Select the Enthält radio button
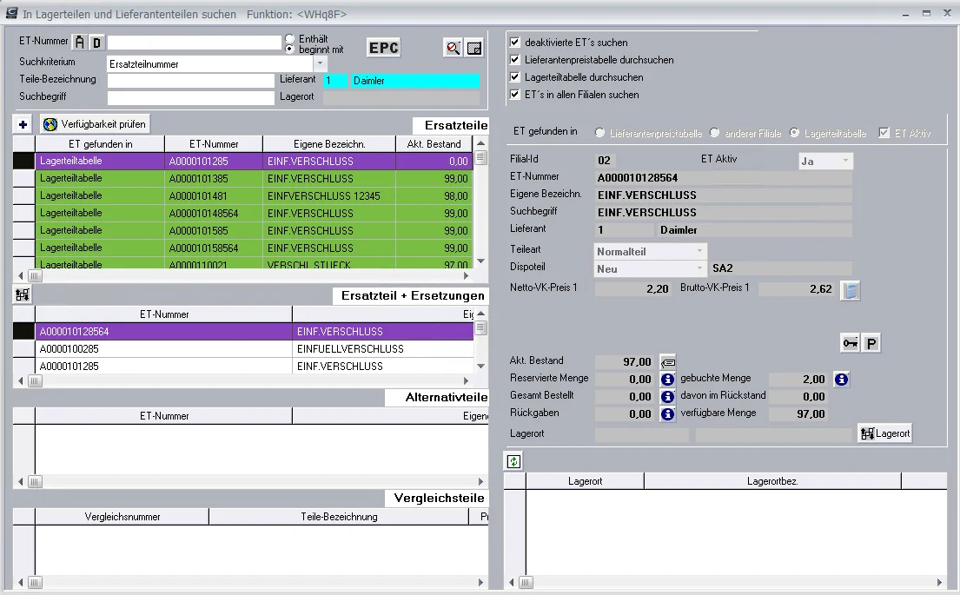Image resolution: width=960 pixels, height=595 pixels. point(290,38)
